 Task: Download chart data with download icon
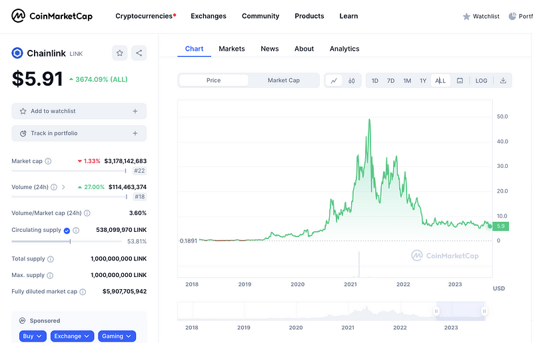pyautogui.click(x=503, y=81)
